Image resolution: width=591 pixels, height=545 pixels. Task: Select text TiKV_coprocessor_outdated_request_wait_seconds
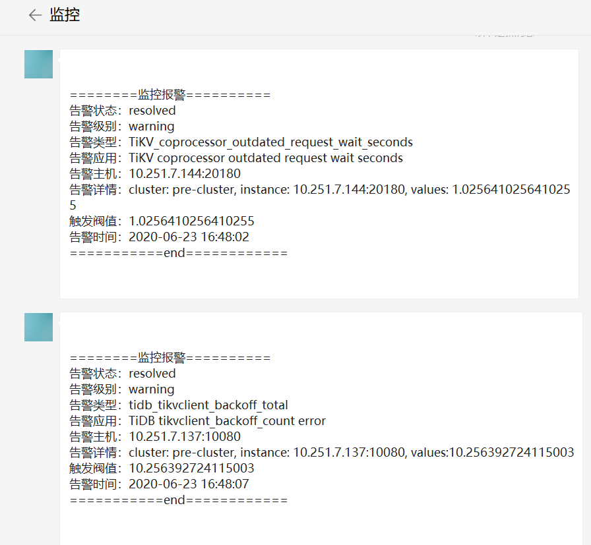[270, 142]
